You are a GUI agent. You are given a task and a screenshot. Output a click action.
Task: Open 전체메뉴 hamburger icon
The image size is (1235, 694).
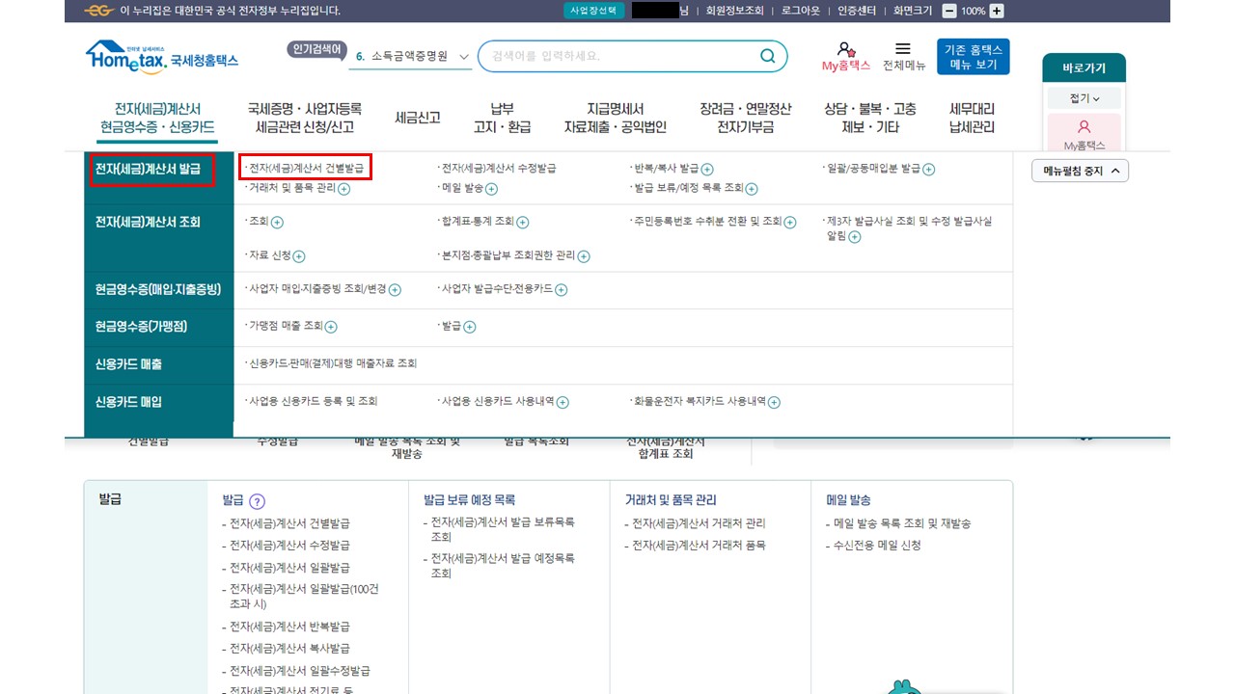(x=903, y=48)
